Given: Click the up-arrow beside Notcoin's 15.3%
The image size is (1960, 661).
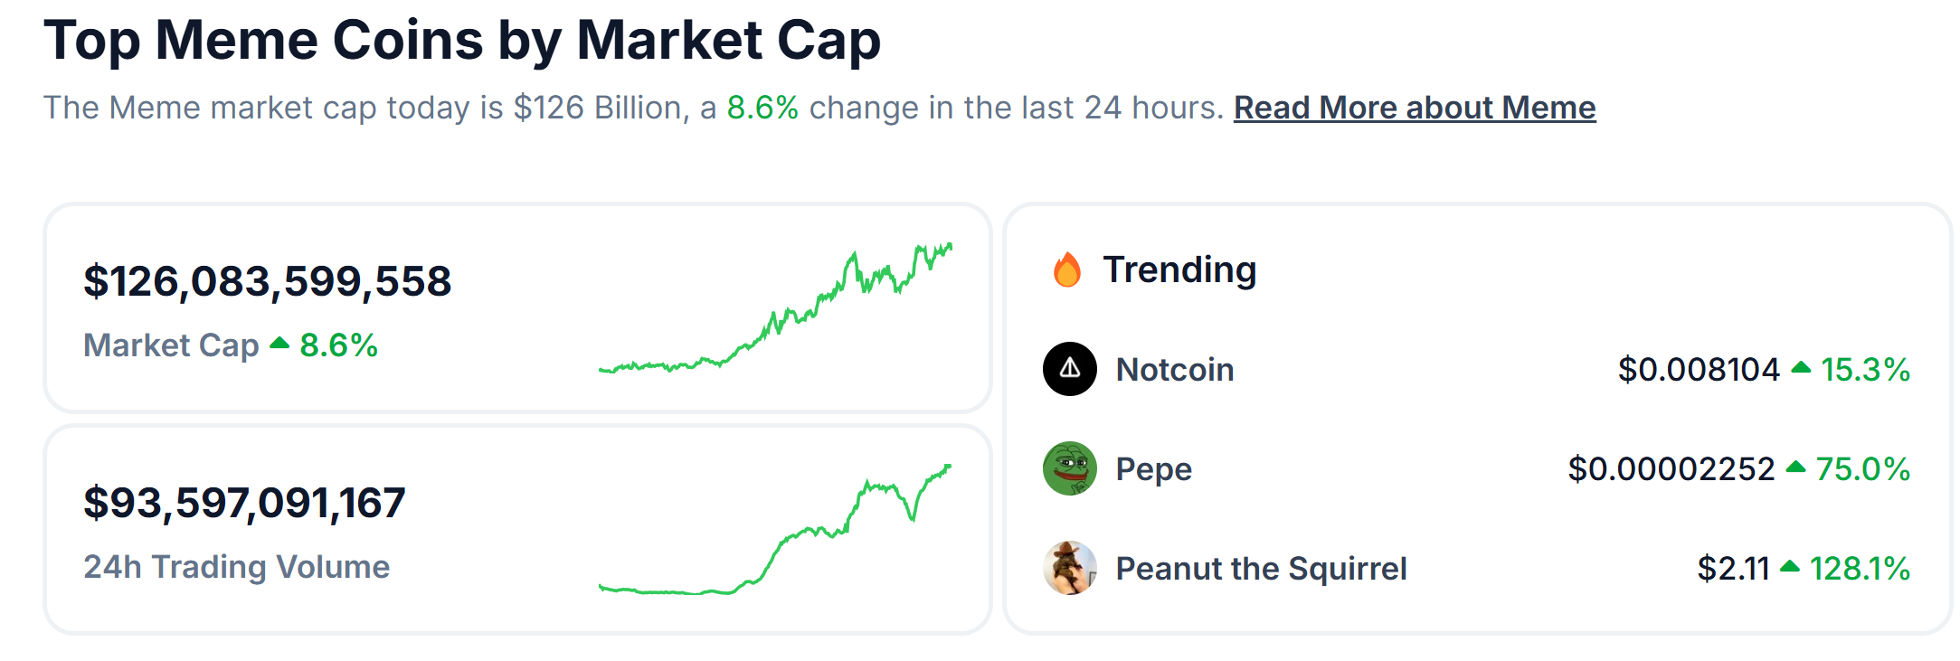Looking at the screenshot, I should 1801,368.
